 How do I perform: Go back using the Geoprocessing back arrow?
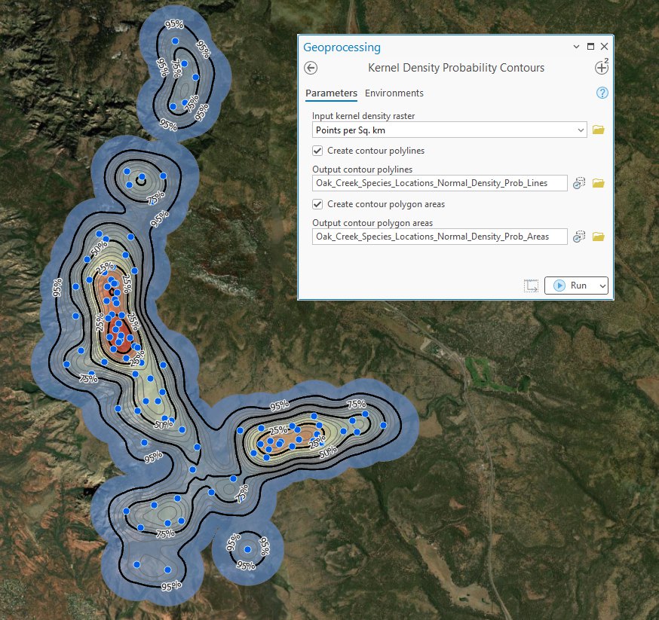[x=311, y=68]
